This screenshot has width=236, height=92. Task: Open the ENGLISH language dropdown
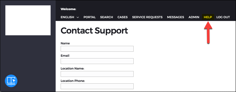click(70, 17)
